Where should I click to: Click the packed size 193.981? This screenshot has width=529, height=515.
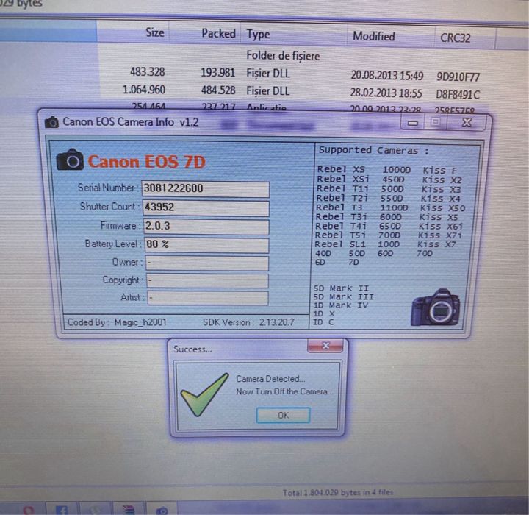pos(217,72)
